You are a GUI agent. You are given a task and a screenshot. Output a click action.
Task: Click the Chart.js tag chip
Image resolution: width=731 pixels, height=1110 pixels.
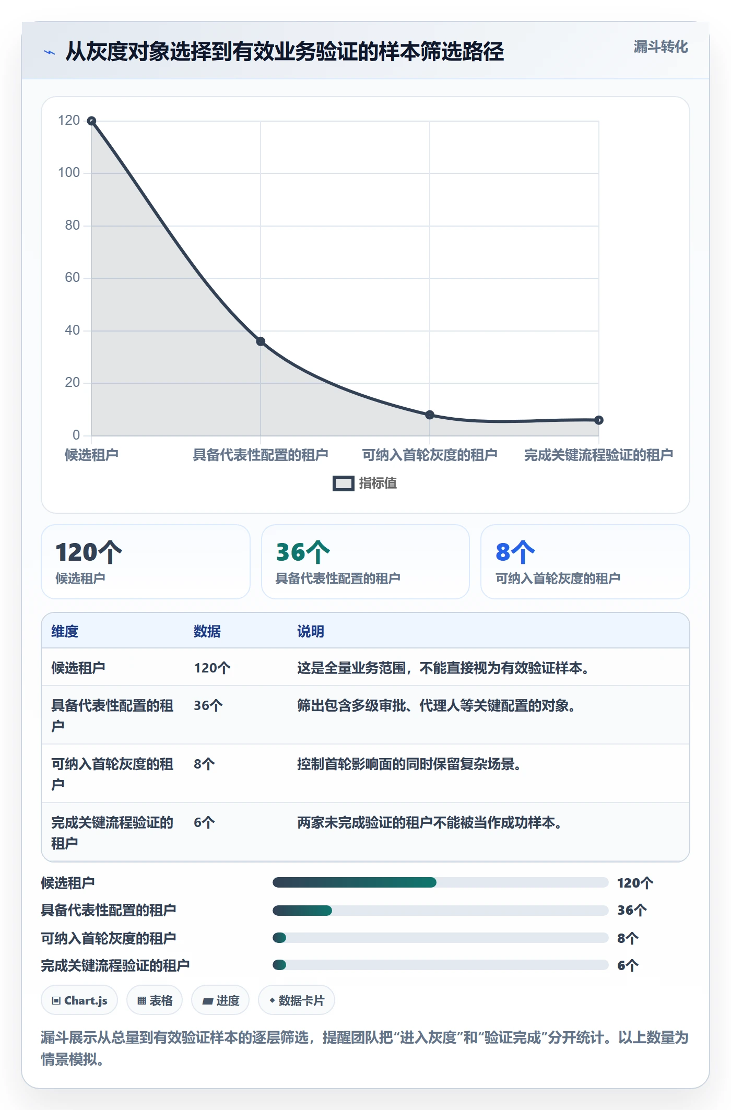(79, 1000)
